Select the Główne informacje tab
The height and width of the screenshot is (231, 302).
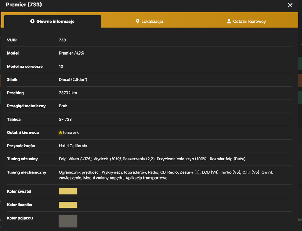53,21
